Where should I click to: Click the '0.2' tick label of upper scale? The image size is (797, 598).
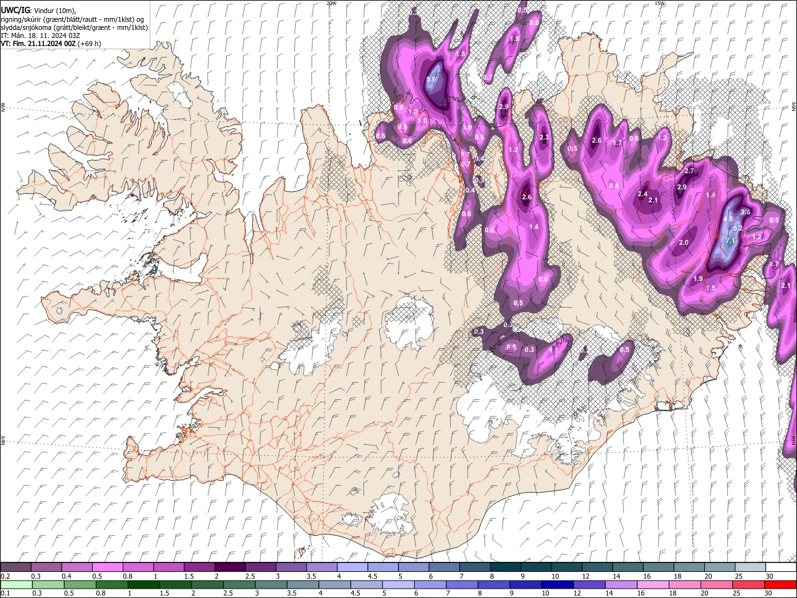4,576
